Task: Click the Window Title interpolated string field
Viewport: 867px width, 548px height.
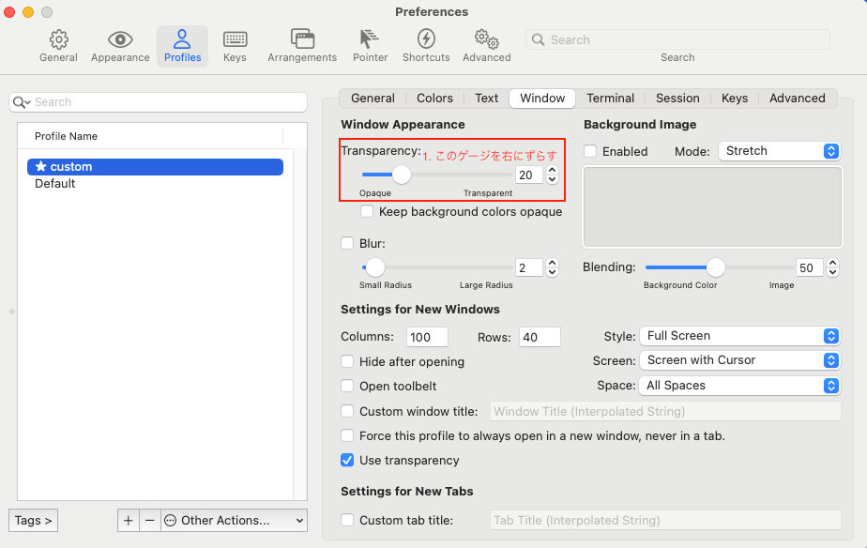Action: coord(665,411)
